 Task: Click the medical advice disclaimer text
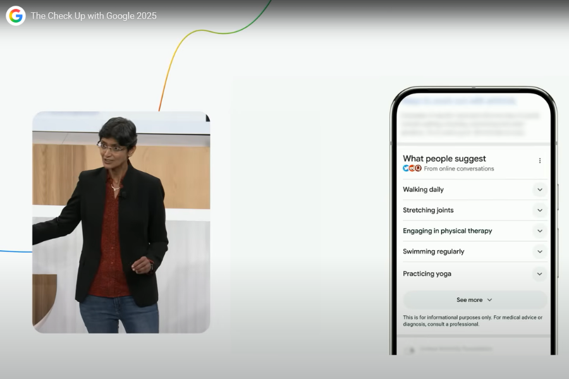[x=472, y=321]
